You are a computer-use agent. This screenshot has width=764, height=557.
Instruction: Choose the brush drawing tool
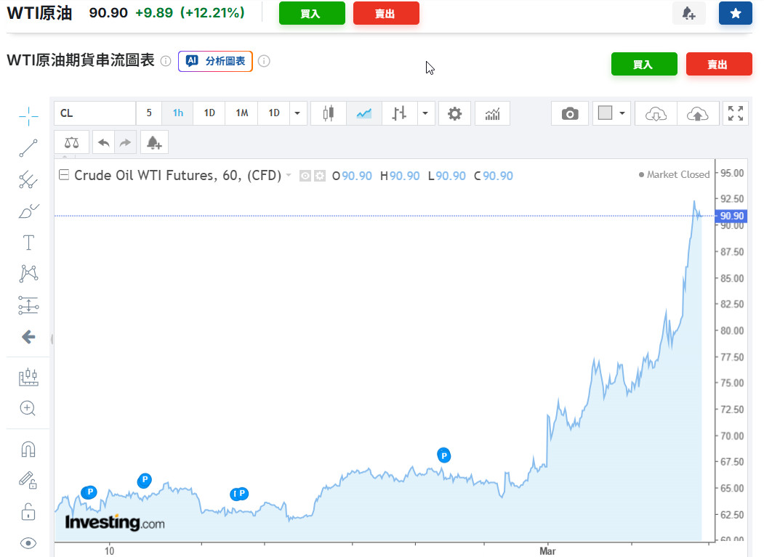pos(28,211)
